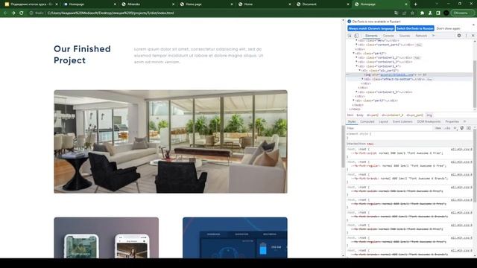The image size is (477, 268).
Task: Click the div.part2 breadcrumb
Action: (x=373, y=115)
